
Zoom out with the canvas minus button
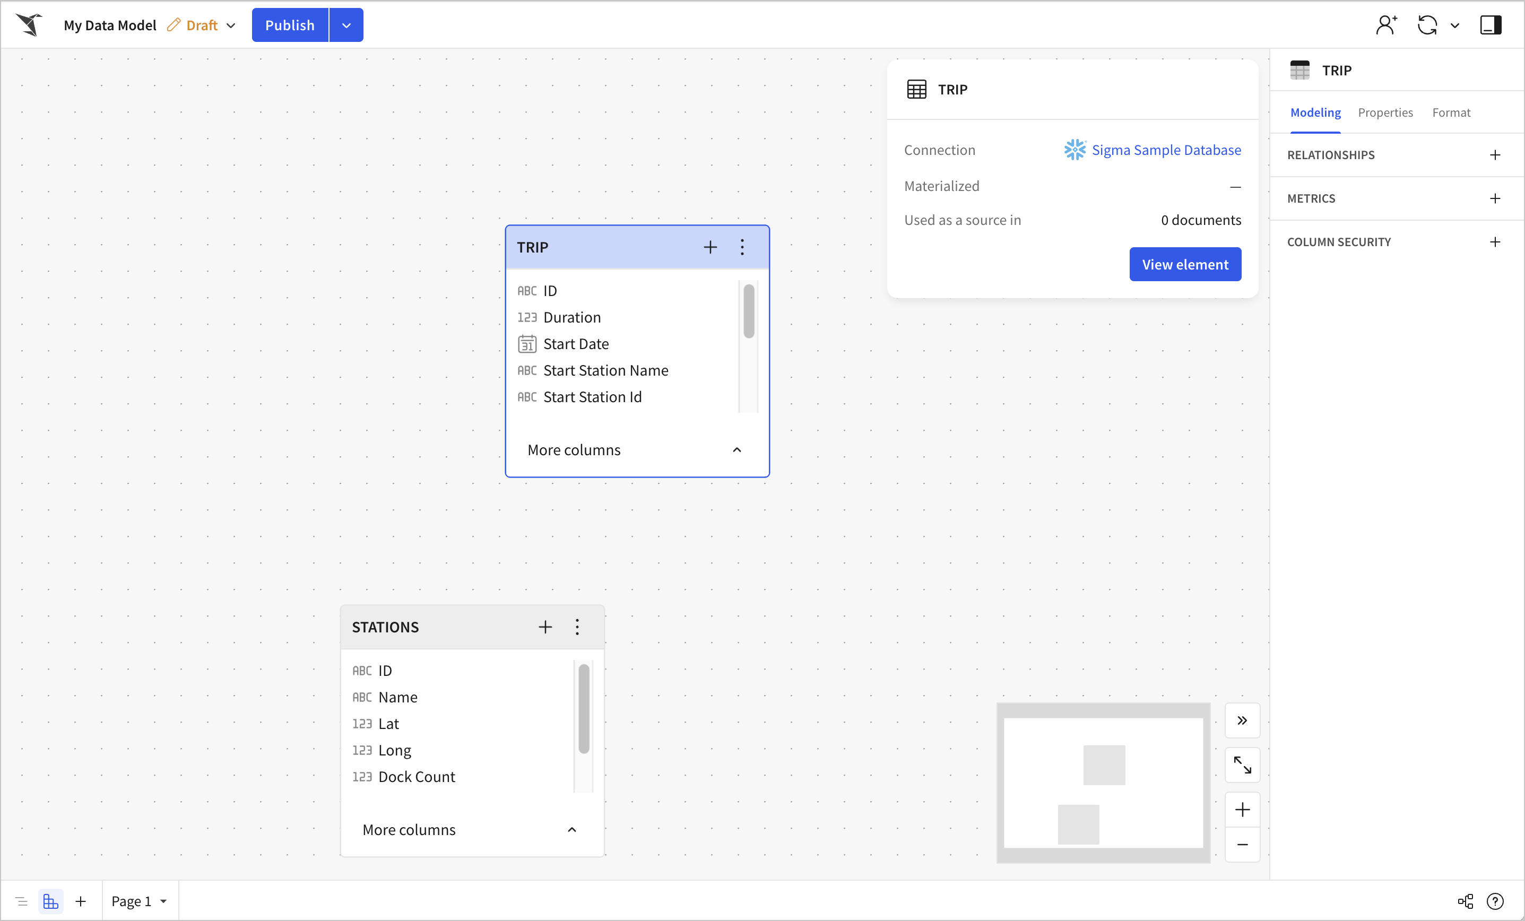click(x=1242, y=844)
